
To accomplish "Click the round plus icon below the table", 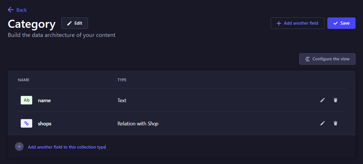I will click(19, 147).
